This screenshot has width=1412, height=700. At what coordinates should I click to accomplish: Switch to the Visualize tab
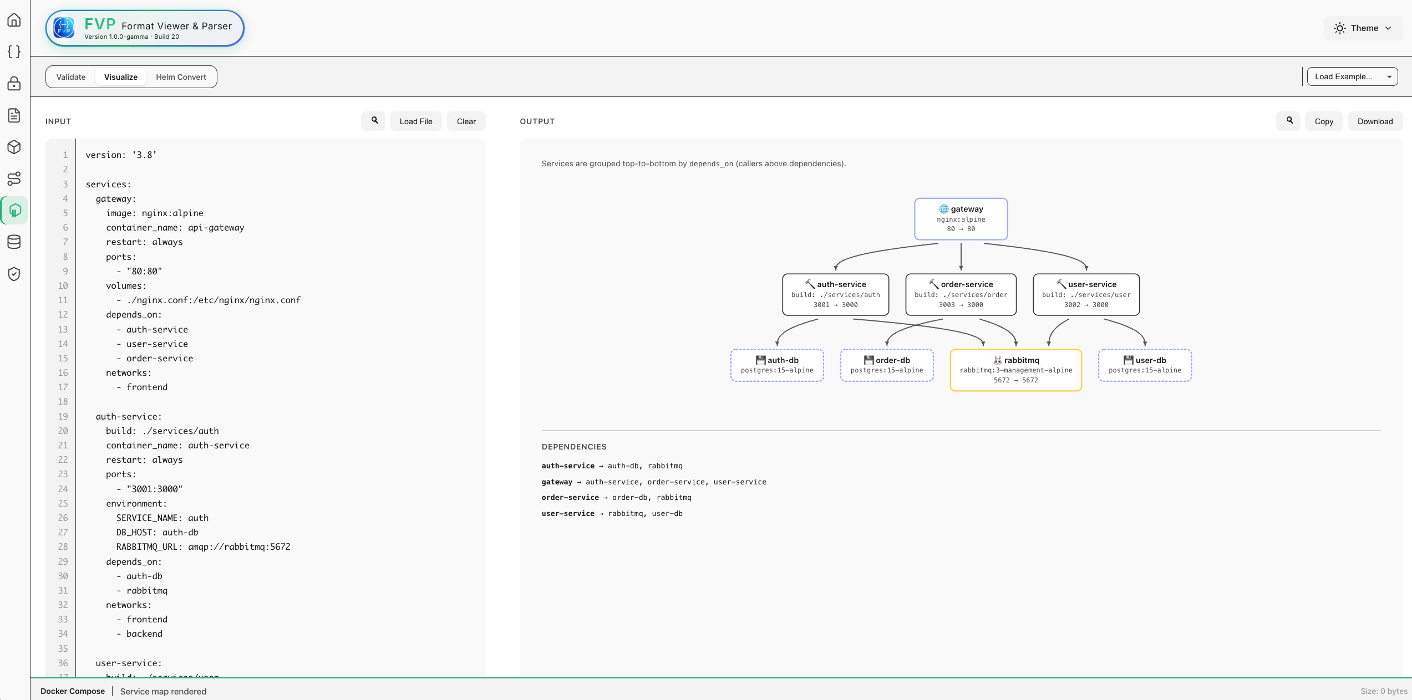tap(121, 77)
